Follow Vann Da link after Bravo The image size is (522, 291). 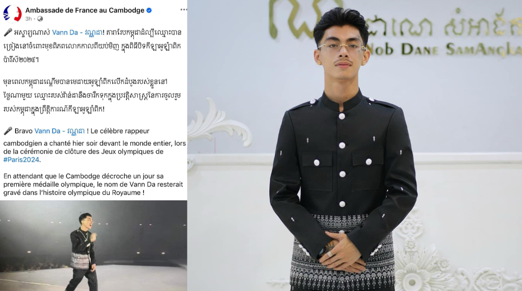(x=59, y=131)
